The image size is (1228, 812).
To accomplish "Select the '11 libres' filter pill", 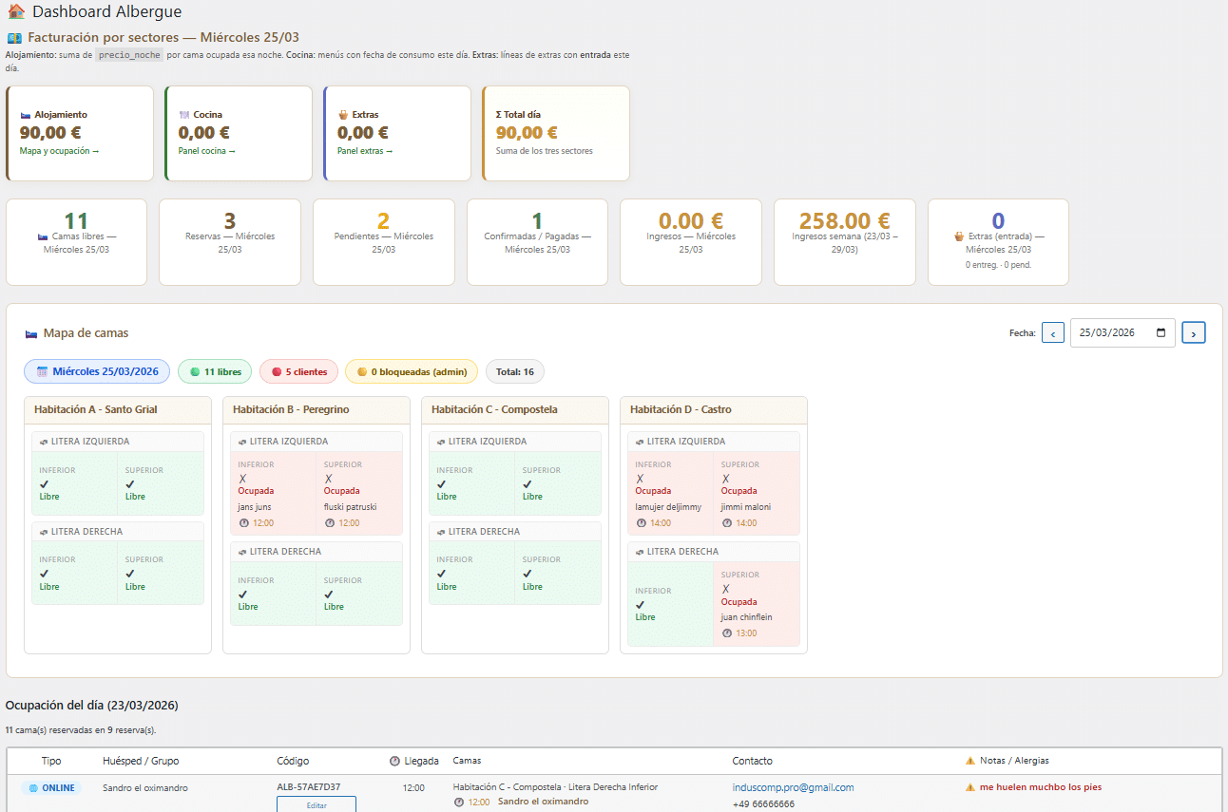I will (215, 371).
